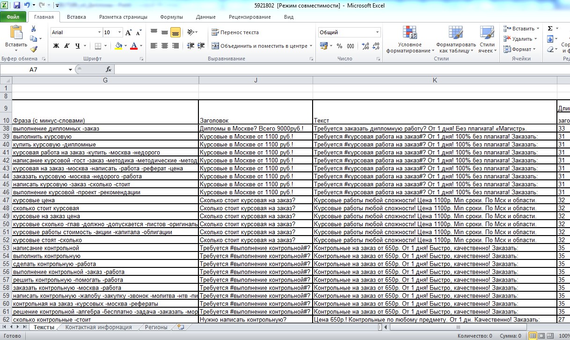Click the Cut (scissors) icon

(34, 29)
